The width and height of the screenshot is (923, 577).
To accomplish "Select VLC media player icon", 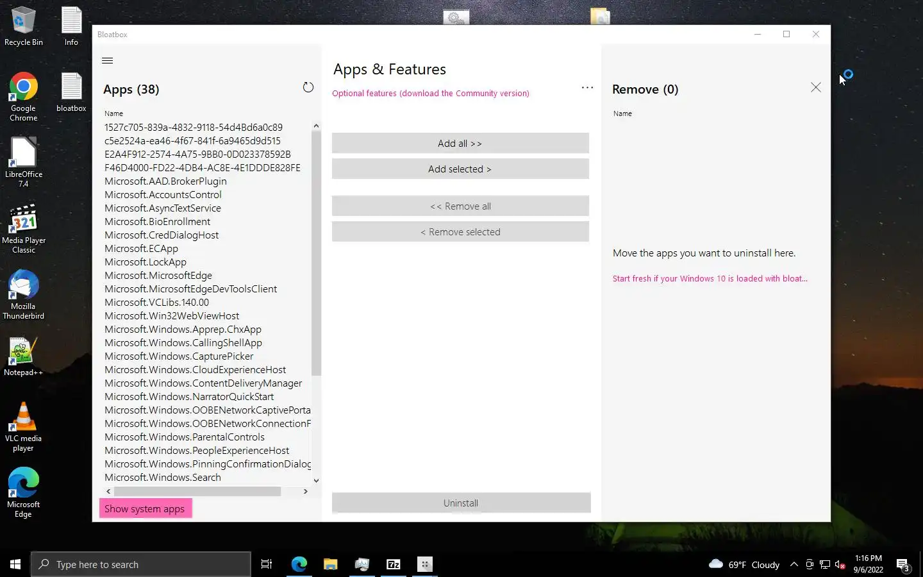I will (x=23, y=427).
